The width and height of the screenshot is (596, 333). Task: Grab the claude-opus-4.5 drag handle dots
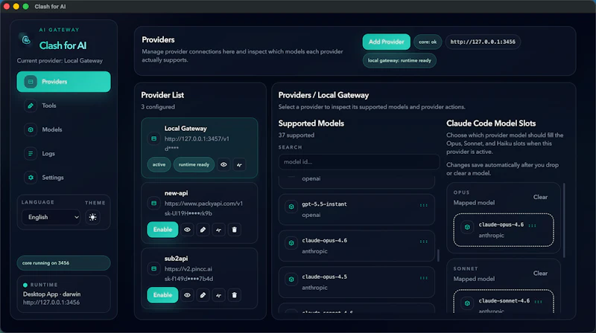coord(423,278)
